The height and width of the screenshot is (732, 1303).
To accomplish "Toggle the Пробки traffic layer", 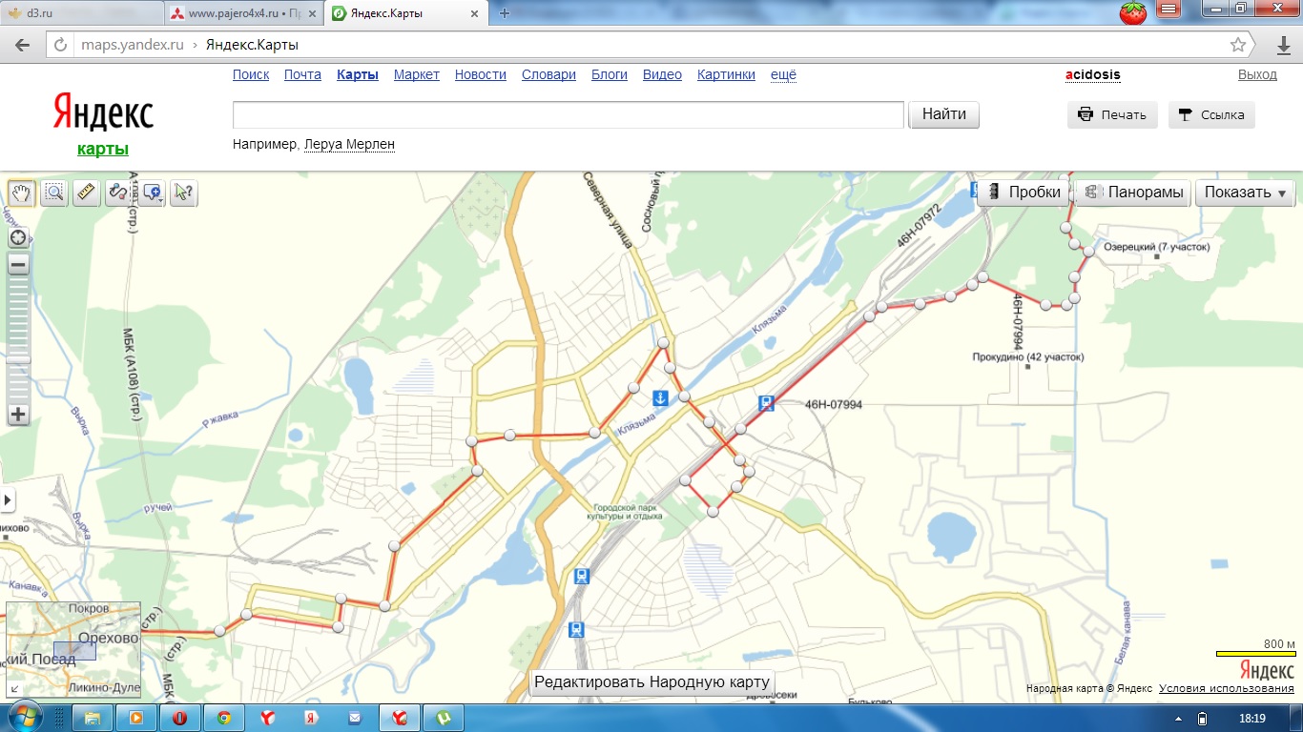I will 1024,193.
